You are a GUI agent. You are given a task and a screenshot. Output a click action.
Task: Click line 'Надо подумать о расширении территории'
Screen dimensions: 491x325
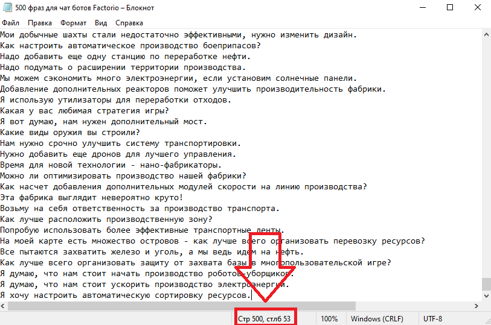123,68
